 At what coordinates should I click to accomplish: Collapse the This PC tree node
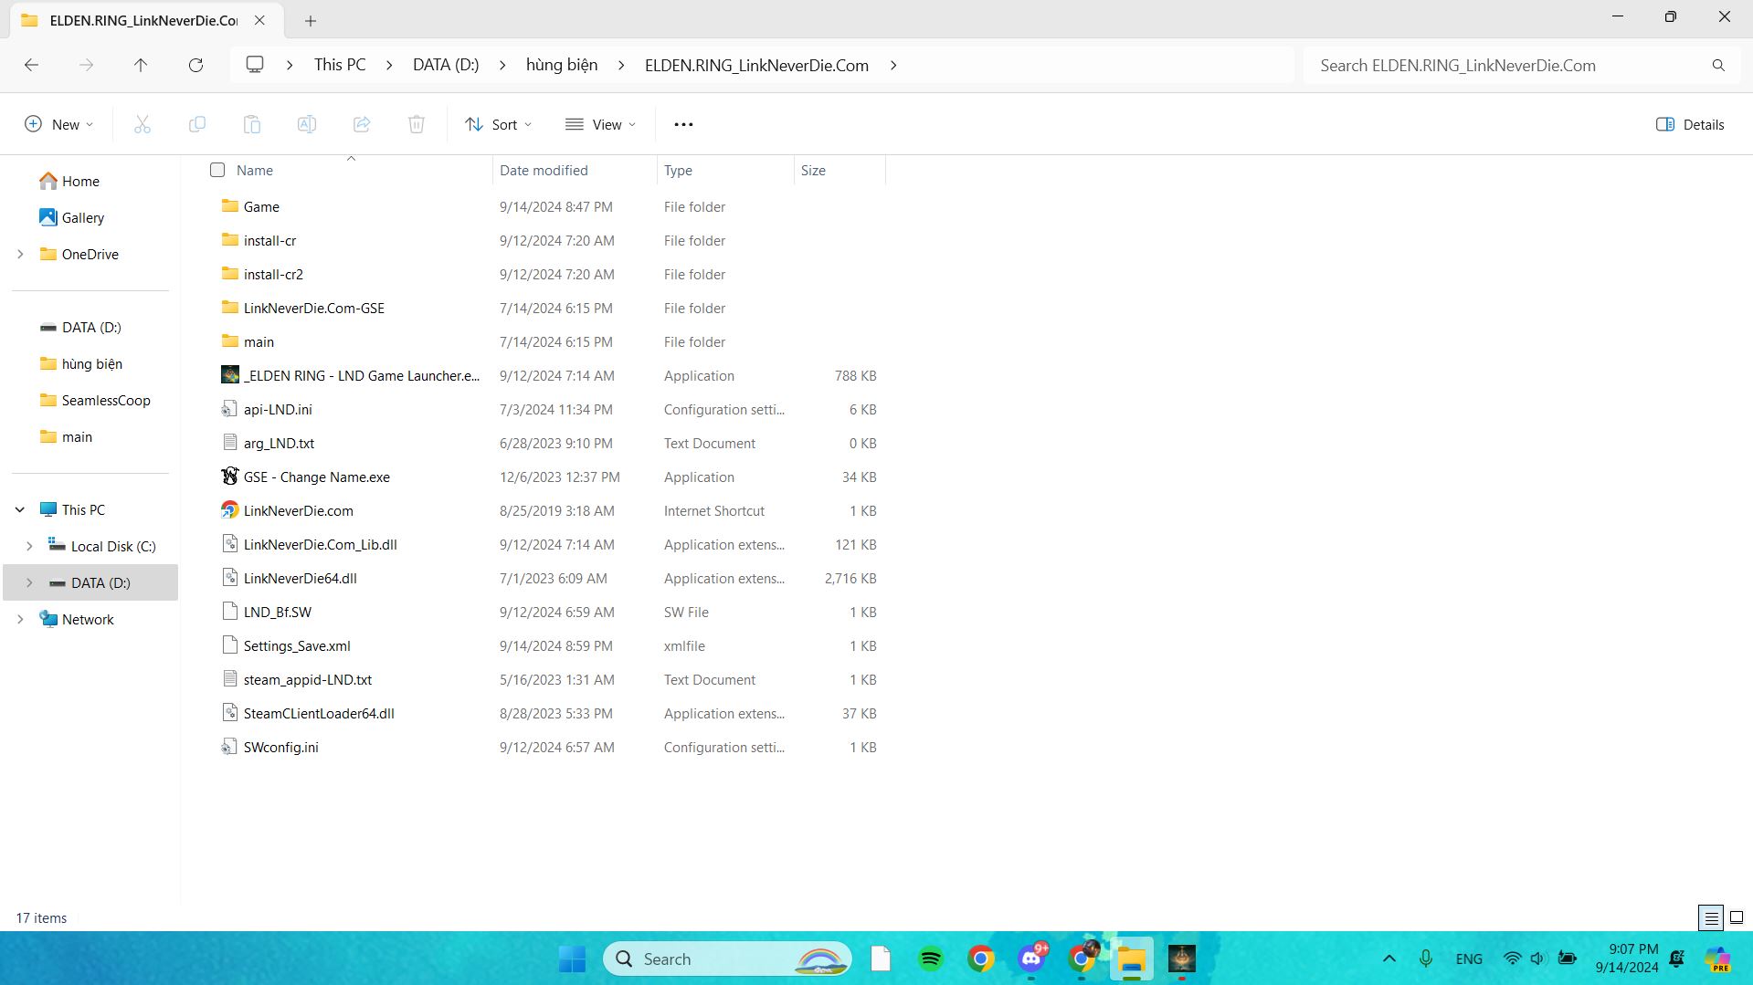[x=20, y=509]
